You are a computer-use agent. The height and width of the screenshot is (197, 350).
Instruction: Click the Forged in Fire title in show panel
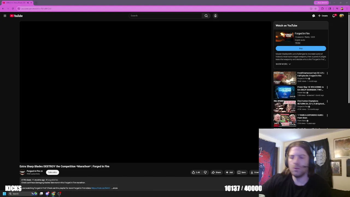click(x=302, y=33)
